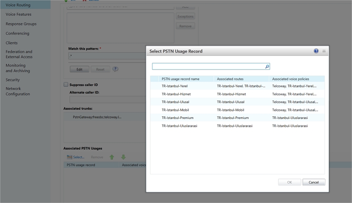Image resolution: width=352 pixels, height=203 pixels.
Task: Choose TR-Istanbul-Uluslararasi usage record
Action: [x=179, y=126]
